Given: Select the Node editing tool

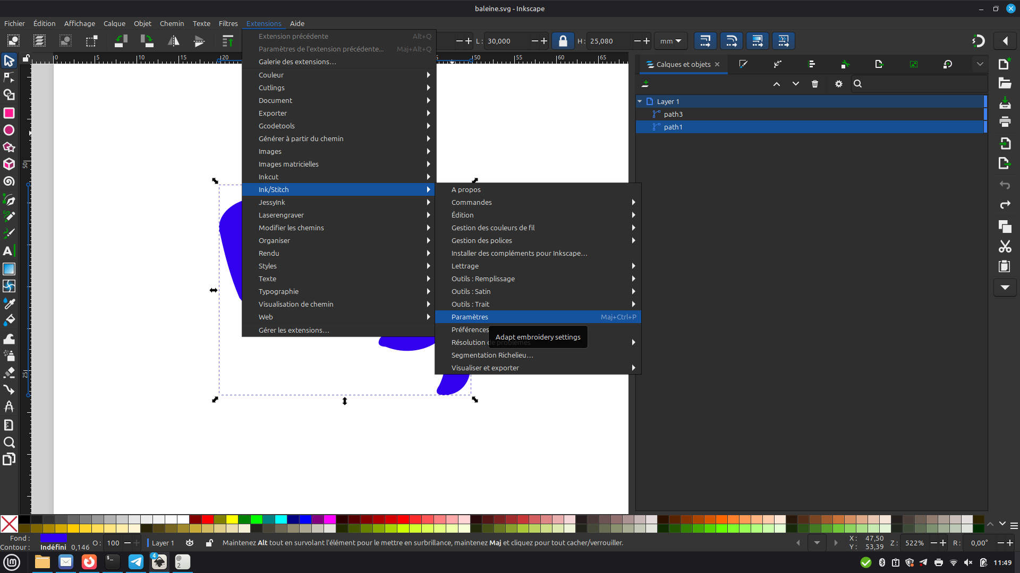Looking at the screenshot, I should pyautogui.click(x=9, y=77).
